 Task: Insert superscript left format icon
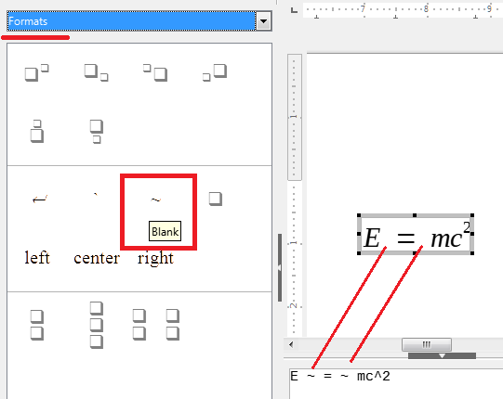point(155,72)
